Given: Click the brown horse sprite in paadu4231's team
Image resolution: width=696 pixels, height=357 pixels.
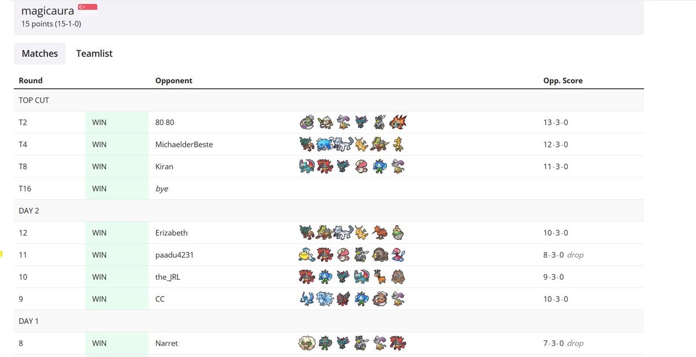Looking at the screenshot, I should pos(380,254).
